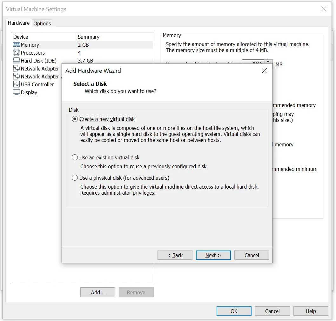The width and height of the screenshot is (336, 321).
Task: Open the Hardware tab
Action: (19, 23)
